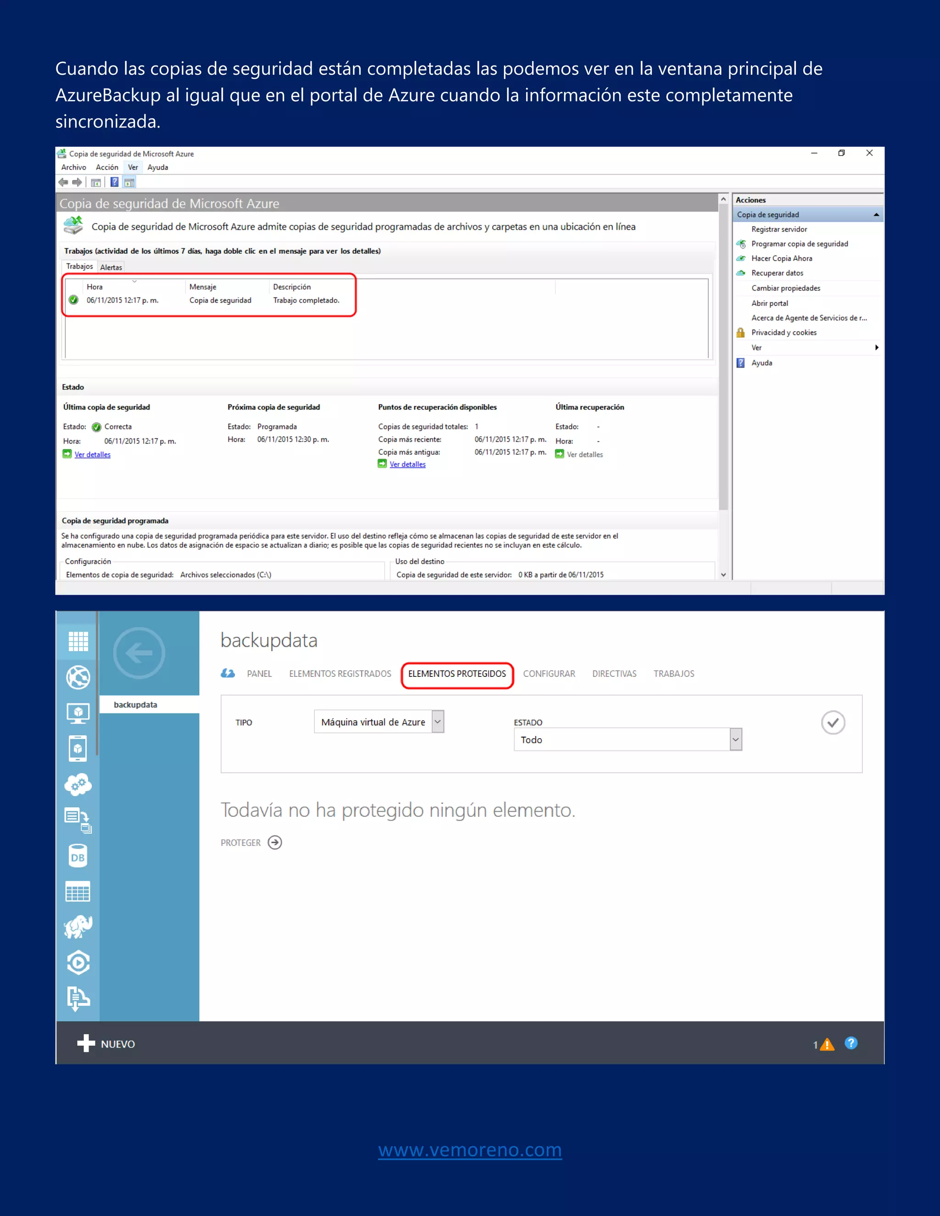Click the checkmark circle to apply filter
940x1216 pixels.
pyautogui.click(x=833, y=723)
